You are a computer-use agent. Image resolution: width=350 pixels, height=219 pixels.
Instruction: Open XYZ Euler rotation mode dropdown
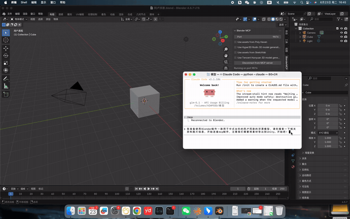(x=328, y=133)
